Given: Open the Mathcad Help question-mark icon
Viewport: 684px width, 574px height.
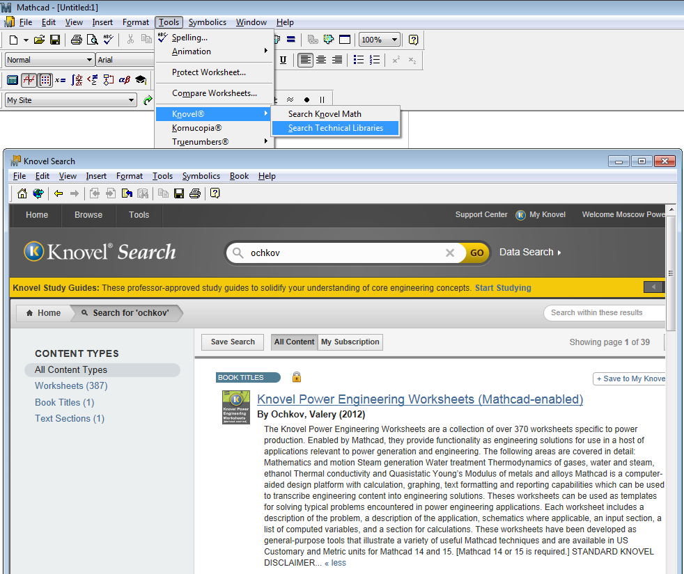Looking at the screenshot, I should pyautogui.click(x=414, y=40).
